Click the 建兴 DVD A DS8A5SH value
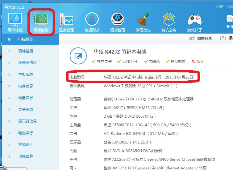The height and width of the screenshot is (170, 233). click(133, 151)
